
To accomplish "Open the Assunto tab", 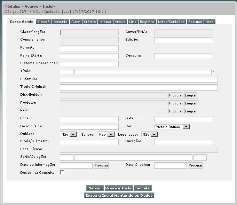I will click(61, 22).
